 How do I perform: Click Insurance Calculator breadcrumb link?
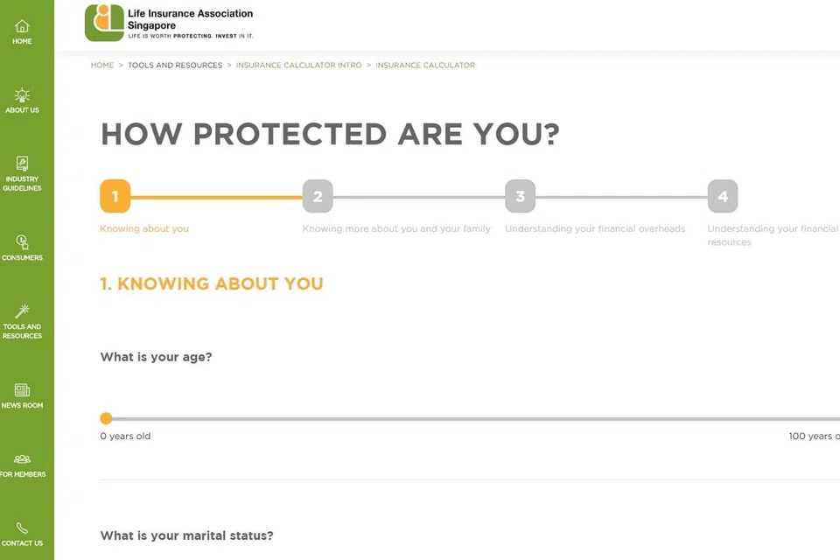pyautogui.click(x=425, y=66)
